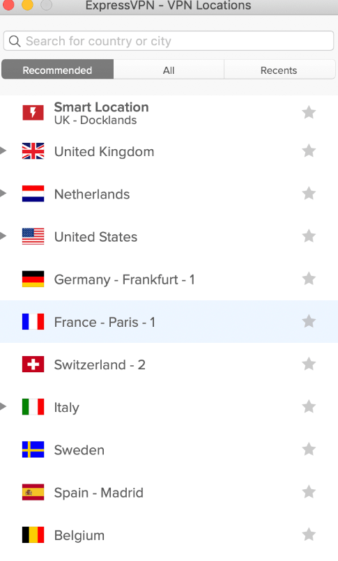Star Germany - Frankfurt - 1 as favorite
The image size is (338, 561).
click(309, 279)
